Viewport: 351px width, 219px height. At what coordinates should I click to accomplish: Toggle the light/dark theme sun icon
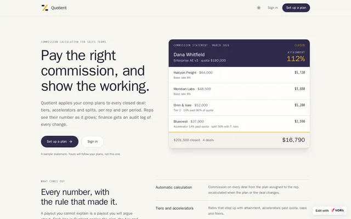tap(259, 8)
